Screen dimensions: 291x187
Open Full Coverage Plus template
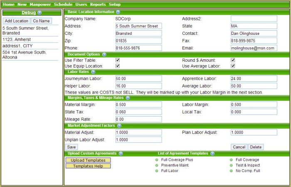(177, 160)
